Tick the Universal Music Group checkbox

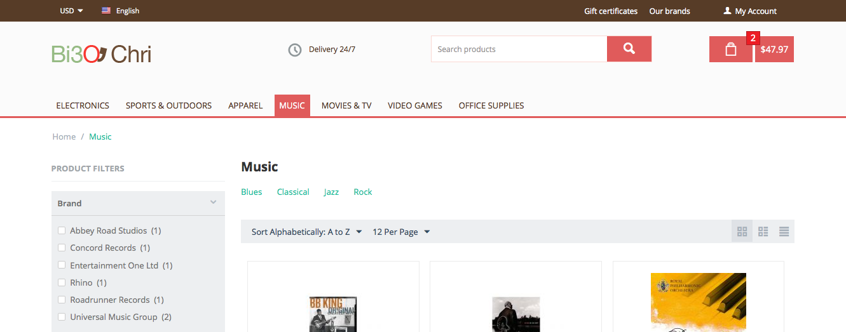coord(62,317)
